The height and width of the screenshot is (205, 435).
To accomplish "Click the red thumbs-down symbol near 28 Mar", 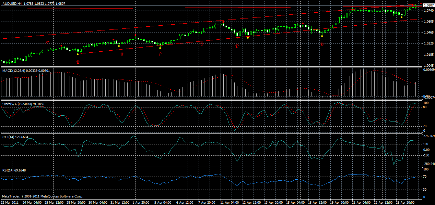I will (48, 42).
